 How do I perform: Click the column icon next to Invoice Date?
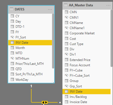click(x=67, y=102)
